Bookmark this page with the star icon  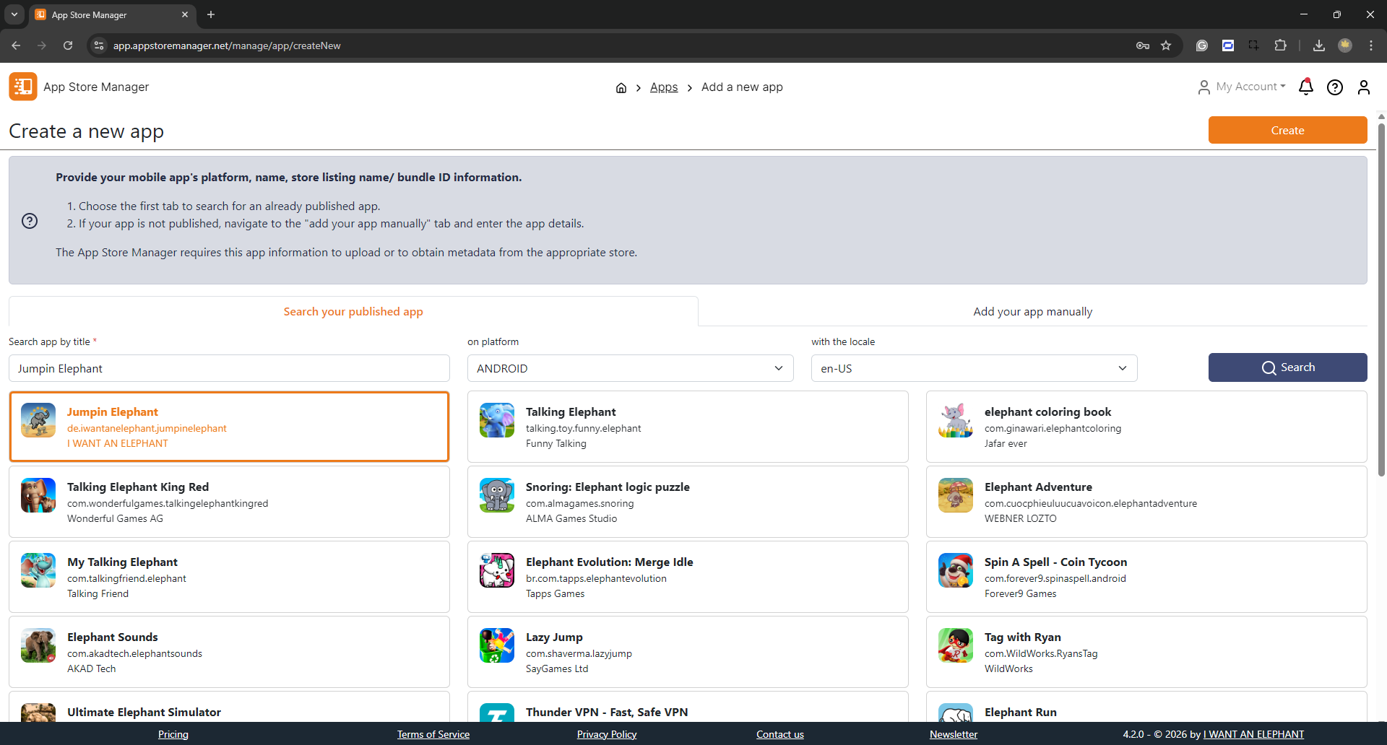[x=1166, y=45]
